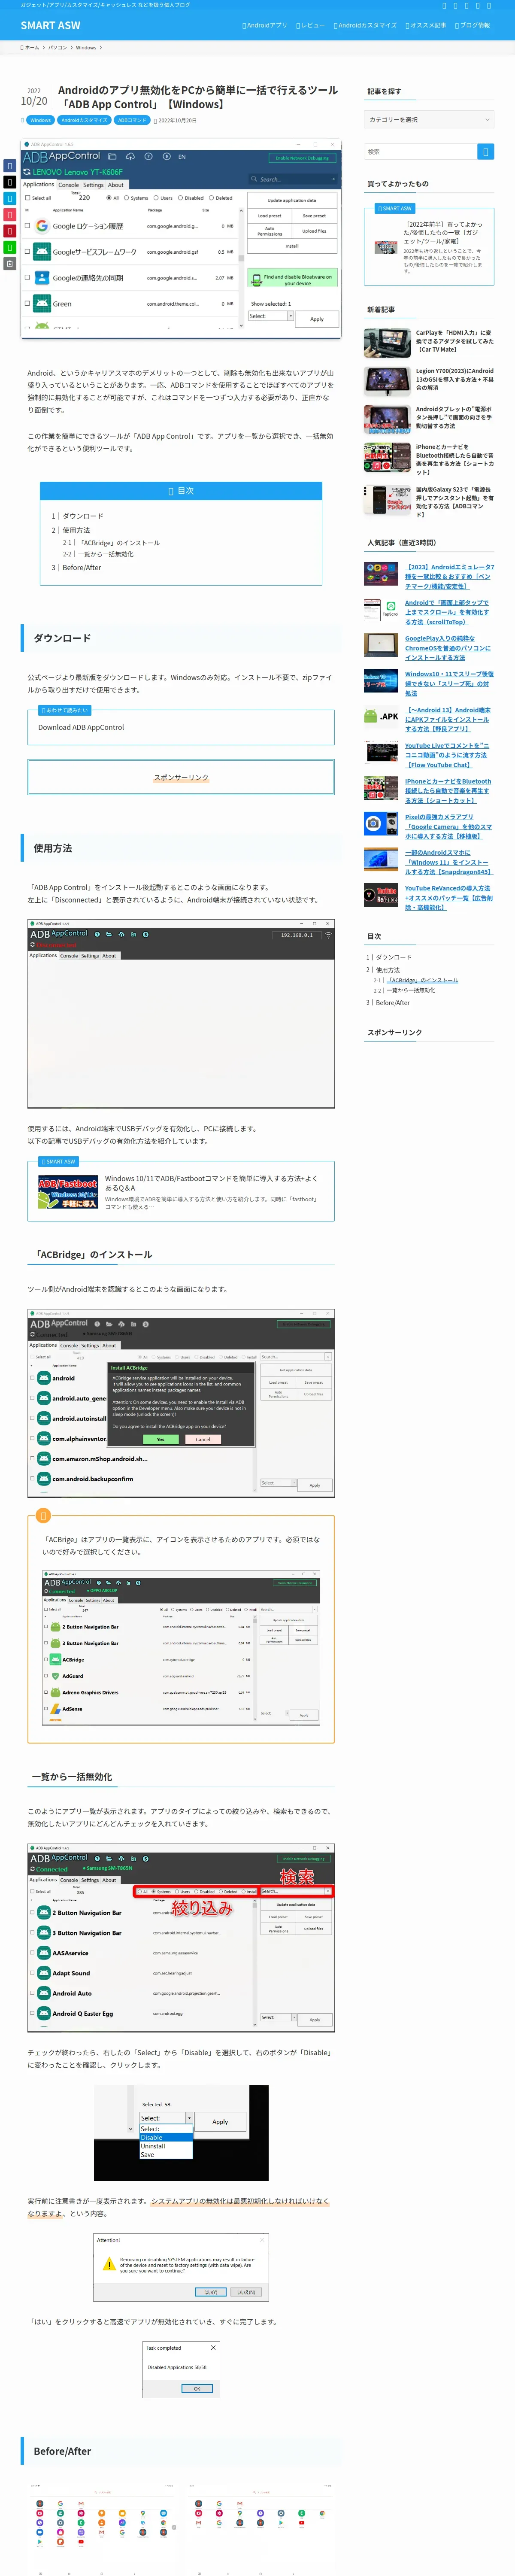The height and width of the screenshot is (2576, 515).
Task: Click the .APK android article thumbnail
Action: click(381, 716)
